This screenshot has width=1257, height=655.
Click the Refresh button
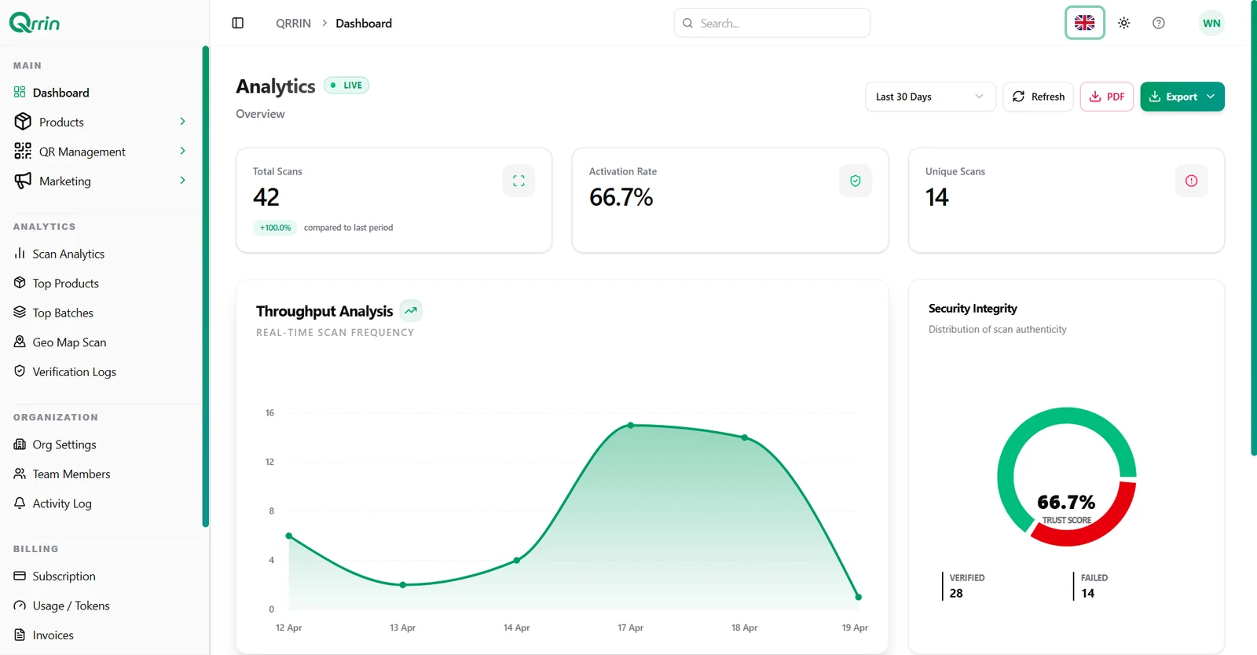1038,97
